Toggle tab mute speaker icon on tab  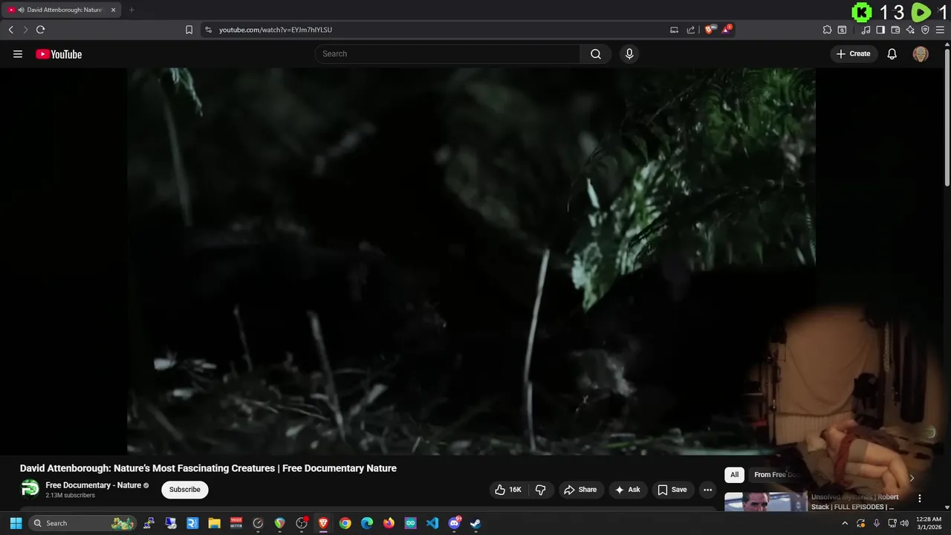(x=21, y=10)
